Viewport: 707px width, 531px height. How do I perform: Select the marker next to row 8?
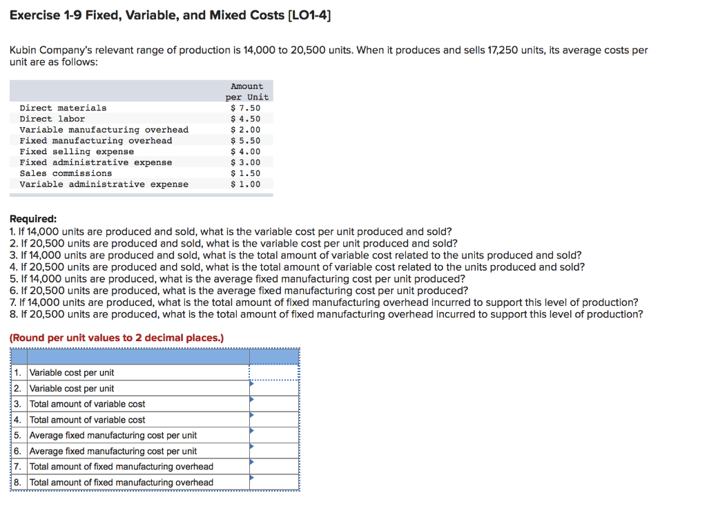(252, 479)
